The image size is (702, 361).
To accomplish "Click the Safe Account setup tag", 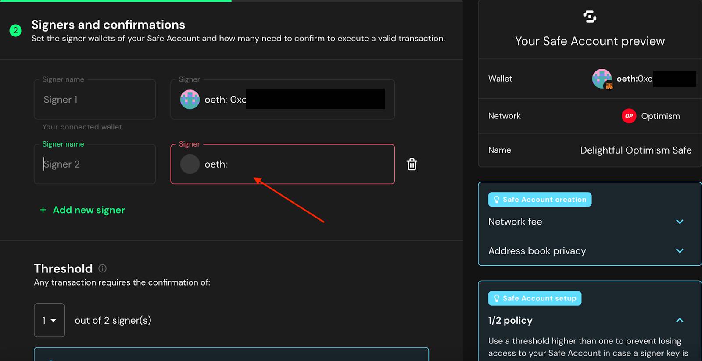I will click(x=535, y=298).
